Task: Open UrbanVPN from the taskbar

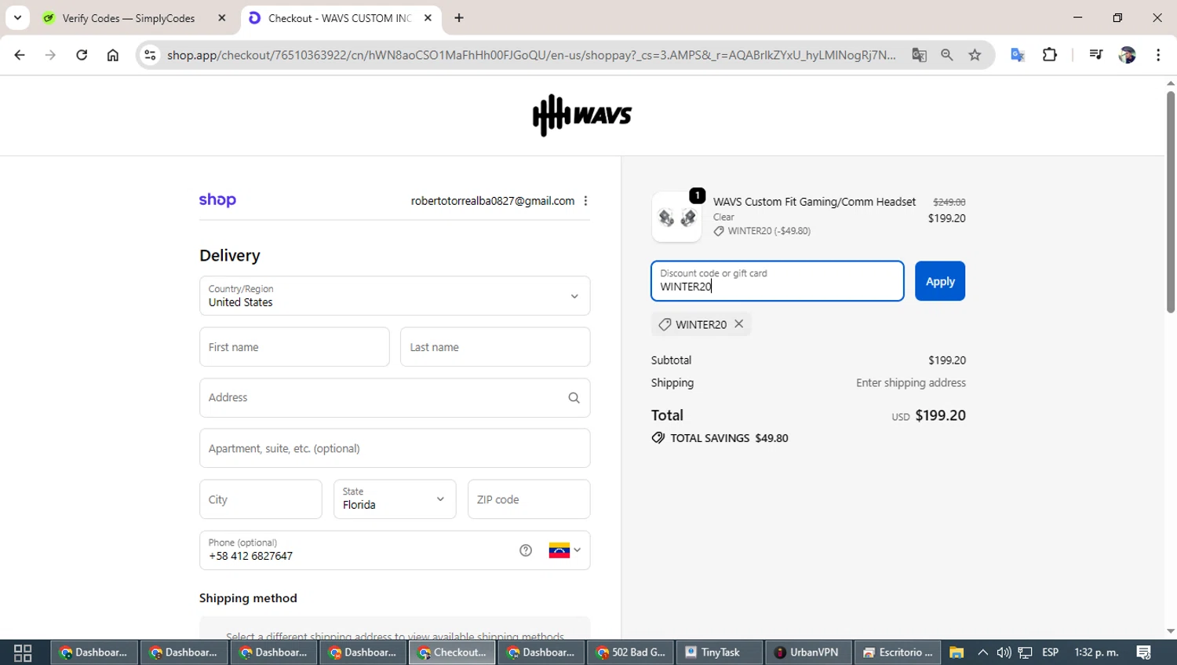Action: coord(809,652)
